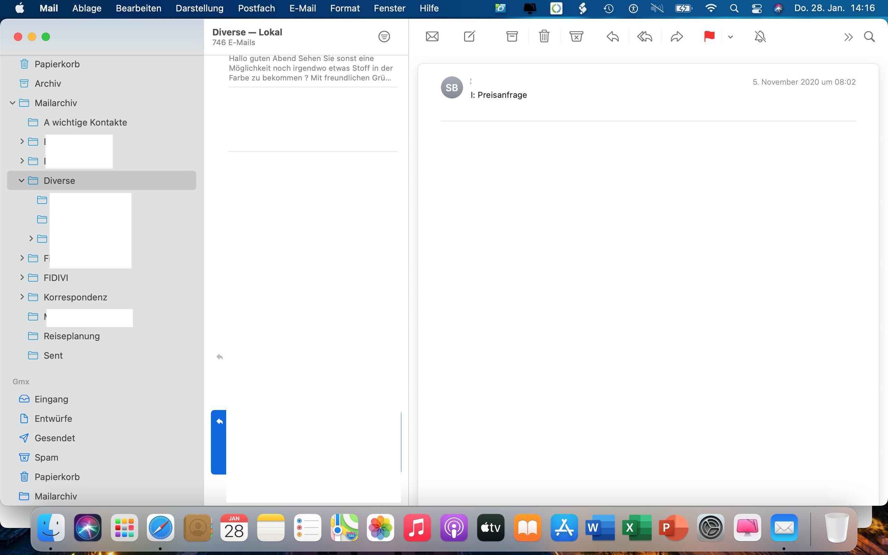Open the flag color dropdown arrow
The width and height of the screenshot is (888, 555).
point(730,37)
